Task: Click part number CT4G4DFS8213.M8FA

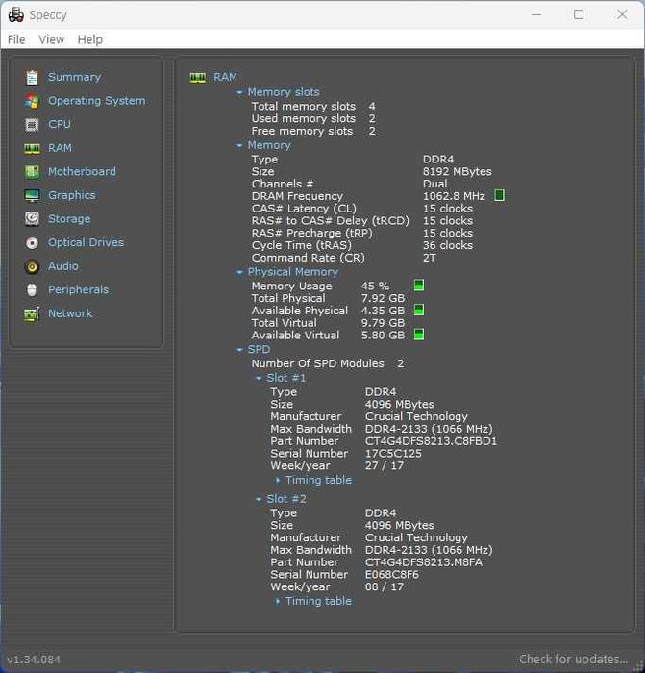Action: click(x=424, y=562)
